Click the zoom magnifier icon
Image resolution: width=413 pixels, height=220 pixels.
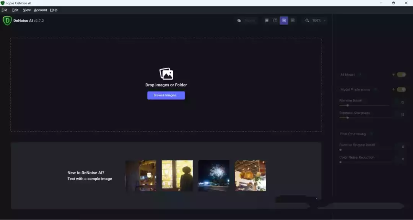pos(307,21)
